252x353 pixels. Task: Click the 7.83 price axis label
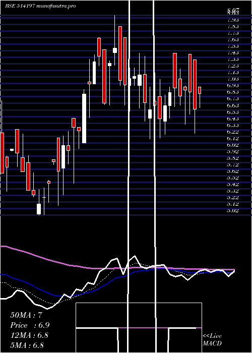(233, 26)
